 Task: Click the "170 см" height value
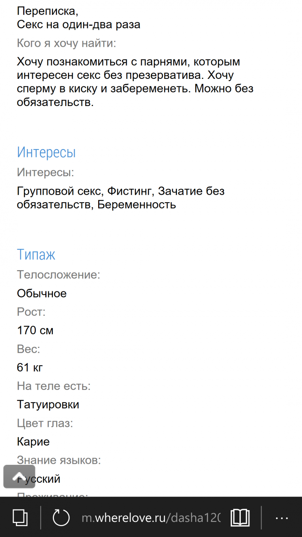35,331
